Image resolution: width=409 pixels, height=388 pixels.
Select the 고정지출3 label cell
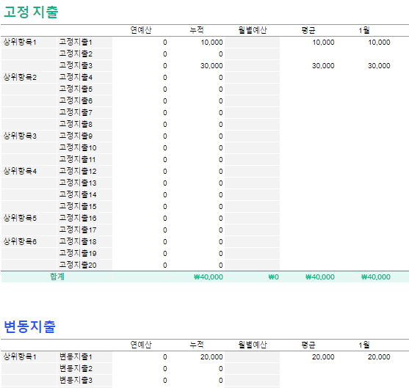(x=84, y=66)
